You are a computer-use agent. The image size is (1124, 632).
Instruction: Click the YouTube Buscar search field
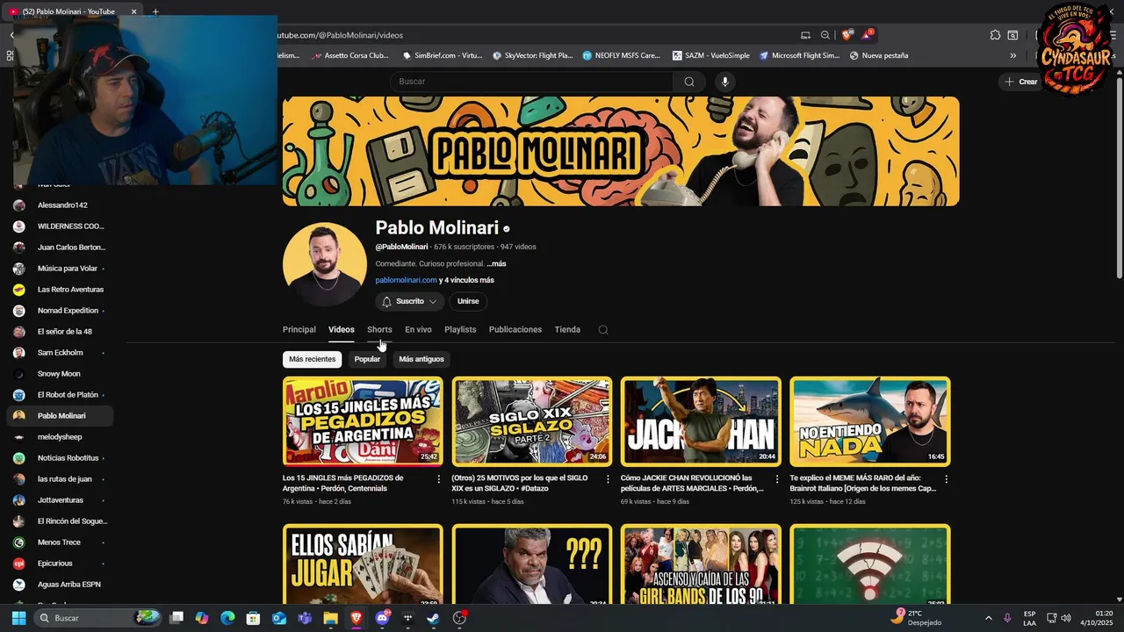click(531, 82)
